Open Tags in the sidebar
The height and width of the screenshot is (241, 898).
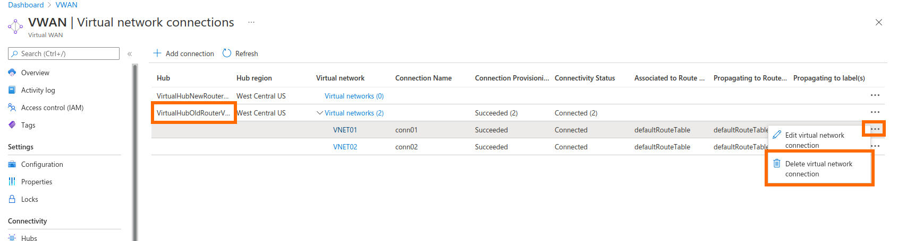tap(28, 126)
